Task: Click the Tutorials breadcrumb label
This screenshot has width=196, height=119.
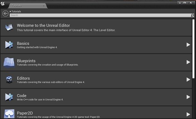Action: 16,12
